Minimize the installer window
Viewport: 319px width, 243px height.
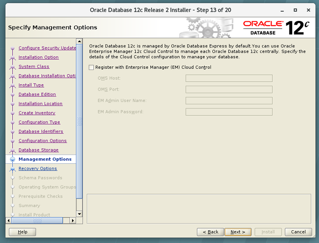(282, 10)
